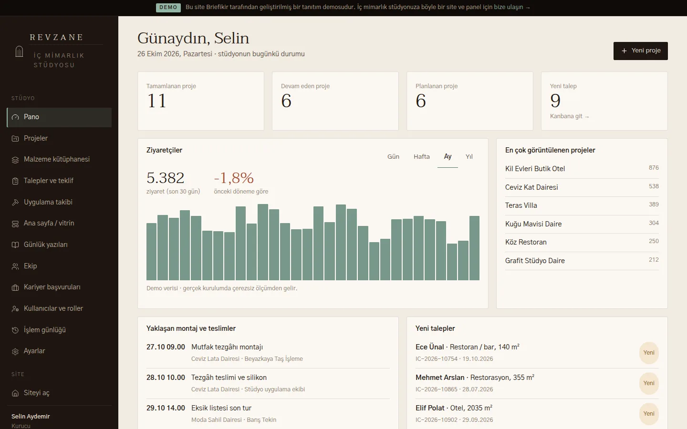This screenshot has height=429, width=687.
Task: Open Elif Polat Otel request
Action: click(x=537, y=414)
